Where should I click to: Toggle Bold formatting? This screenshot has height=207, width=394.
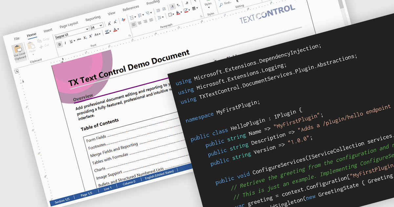coord(59,44)
